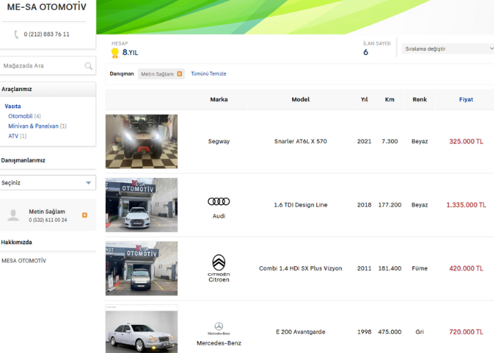The width and height of the screenshot is (494, 353).
Task: Click the Audi logo
Action: (x=219, y=201)
